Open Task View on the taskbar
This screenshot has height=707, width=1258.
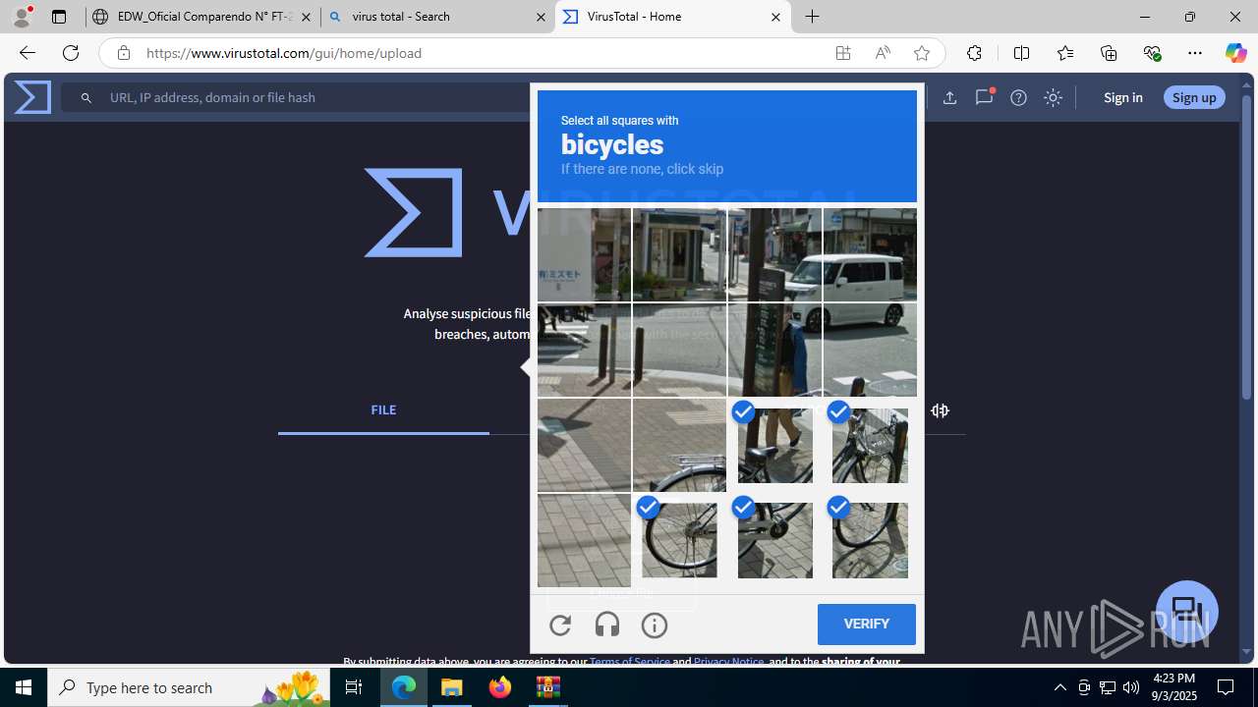click(355, 687)
